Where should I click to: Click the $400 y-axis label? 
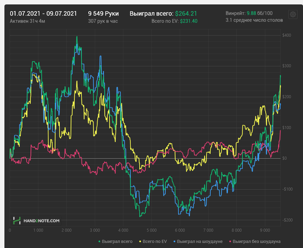(287, 35)
